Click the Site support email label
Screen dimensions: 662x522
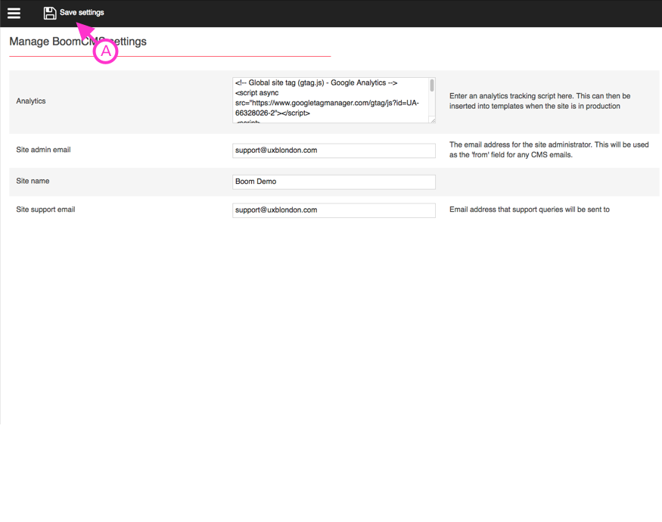click(45, 210)
